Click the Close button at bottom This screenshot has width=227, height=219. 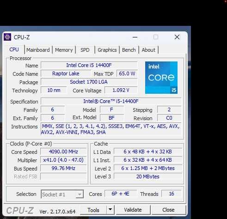(x=168, y=210)
